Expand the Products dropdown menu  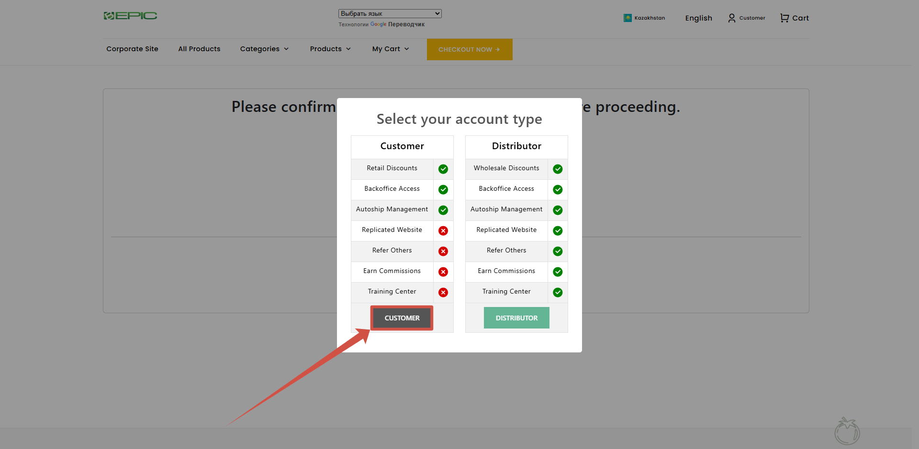click(x=330, y=49)
